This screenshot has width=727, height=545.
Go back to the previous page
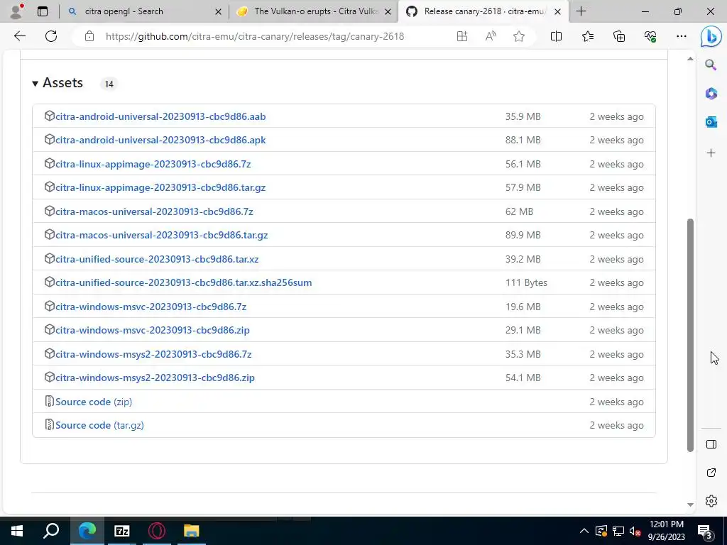20,36
